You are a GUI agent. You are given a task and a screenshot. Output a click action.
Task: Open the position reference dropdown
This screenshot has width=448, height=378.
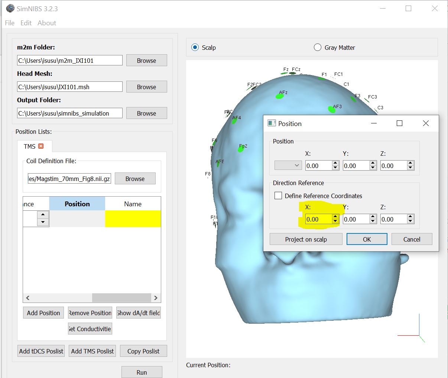click(288, 165)
